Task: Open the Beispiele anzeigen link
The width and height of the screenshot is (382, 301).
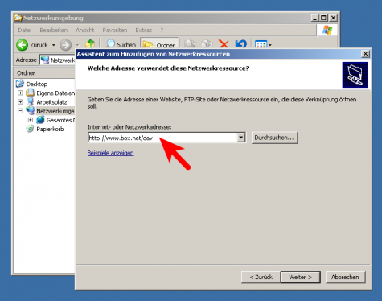Action: point(110,153)
